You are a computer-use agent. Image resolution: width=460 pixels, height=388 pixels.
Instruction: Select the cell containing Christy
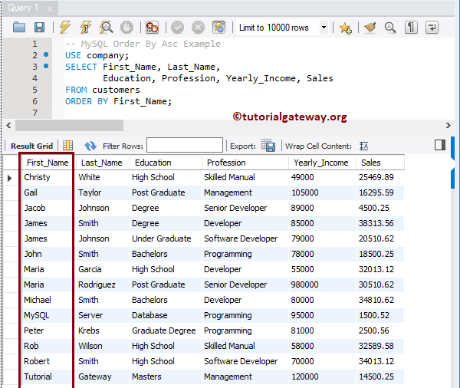(x=37, y=177)
